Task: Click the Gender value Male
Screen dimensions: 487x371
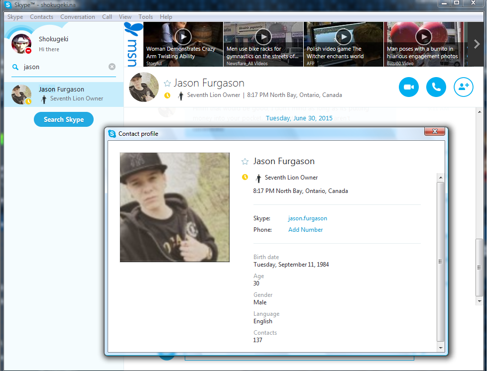Action: click(260, 302)
